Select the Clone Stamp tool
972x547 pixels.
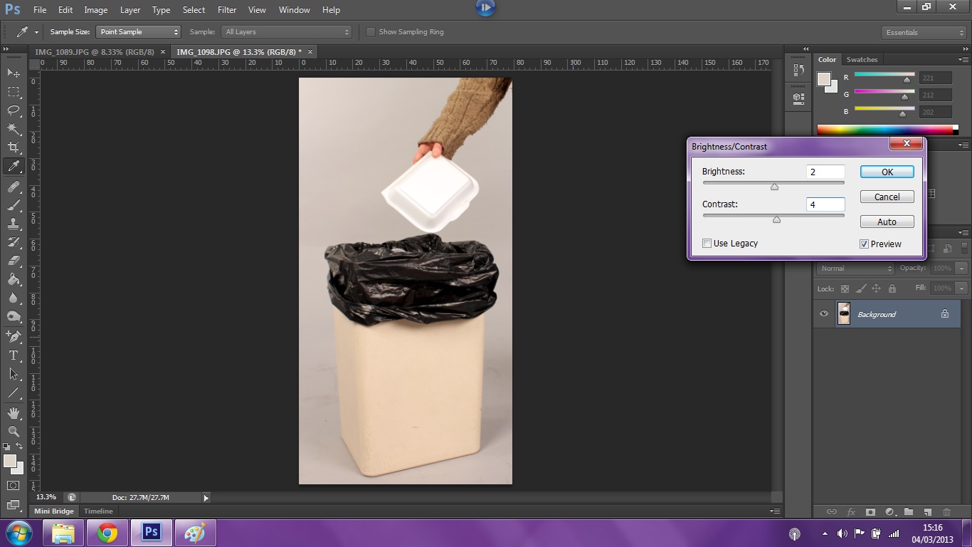[x=14, y=224]
